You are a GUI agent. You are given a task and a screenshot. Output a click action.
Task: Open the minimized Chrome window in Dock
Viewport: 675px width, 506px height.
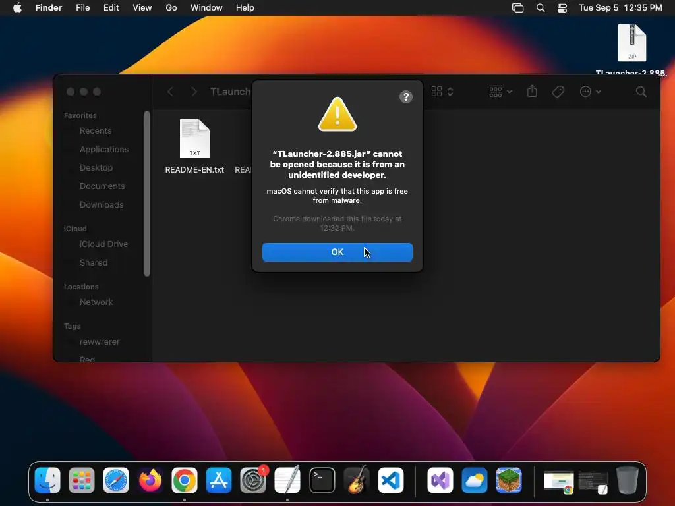559,482
